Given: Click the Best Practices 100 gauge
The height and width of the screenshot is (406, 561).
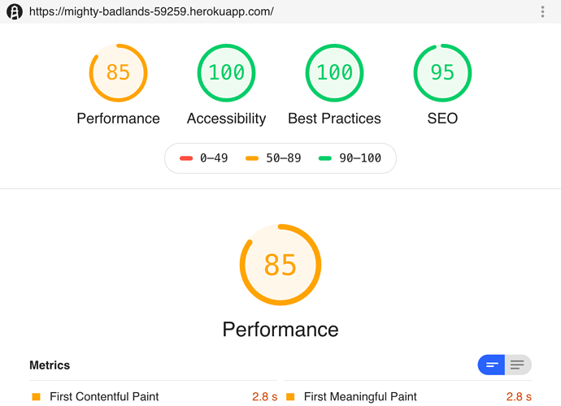Looking at the screenshot, I should pyautogui.click(x=334, y=72).
